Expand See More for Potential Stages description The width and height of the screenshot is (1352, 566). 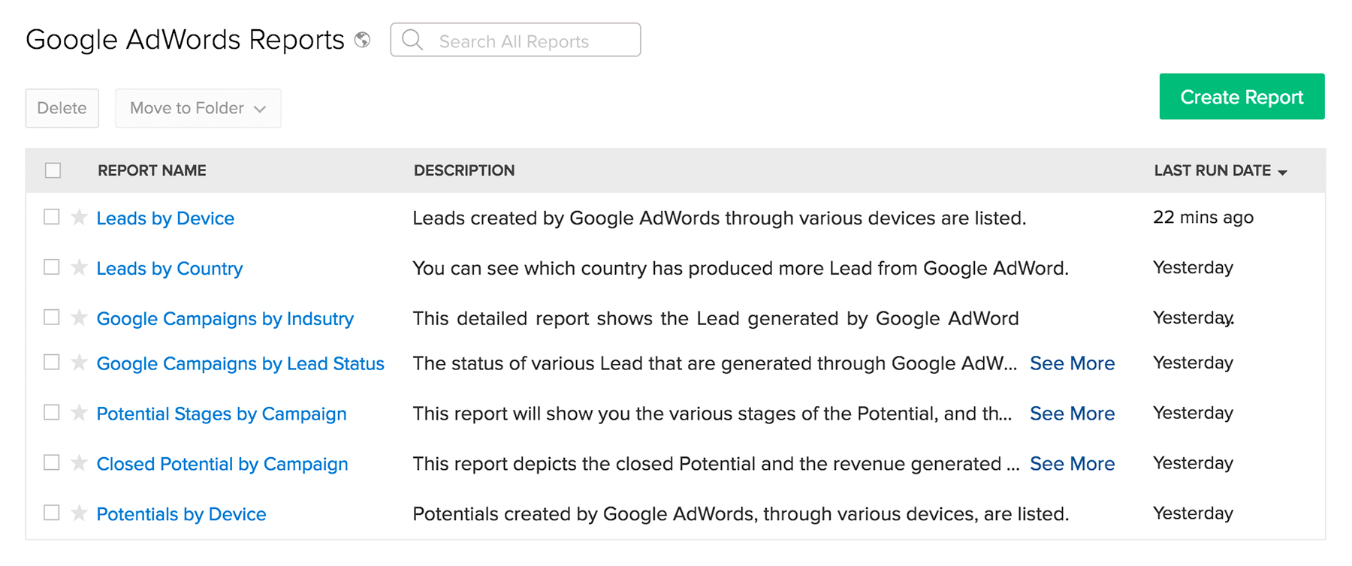coord(1072,414)
